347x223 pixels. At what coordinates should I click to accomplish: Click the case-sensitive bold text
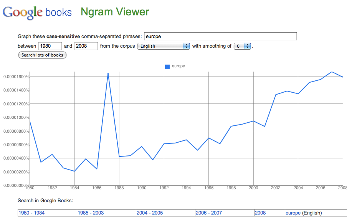pos(63,37)
